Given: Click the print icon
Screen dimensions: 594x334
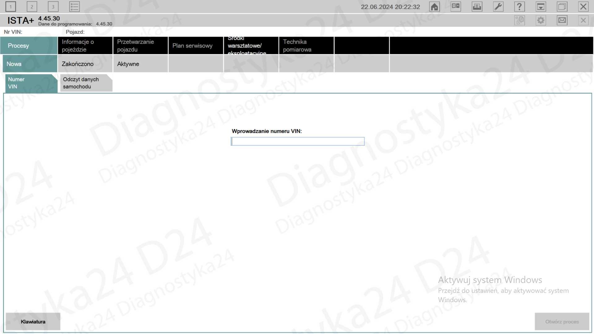Looking at the screenshot, I should 477,6.
